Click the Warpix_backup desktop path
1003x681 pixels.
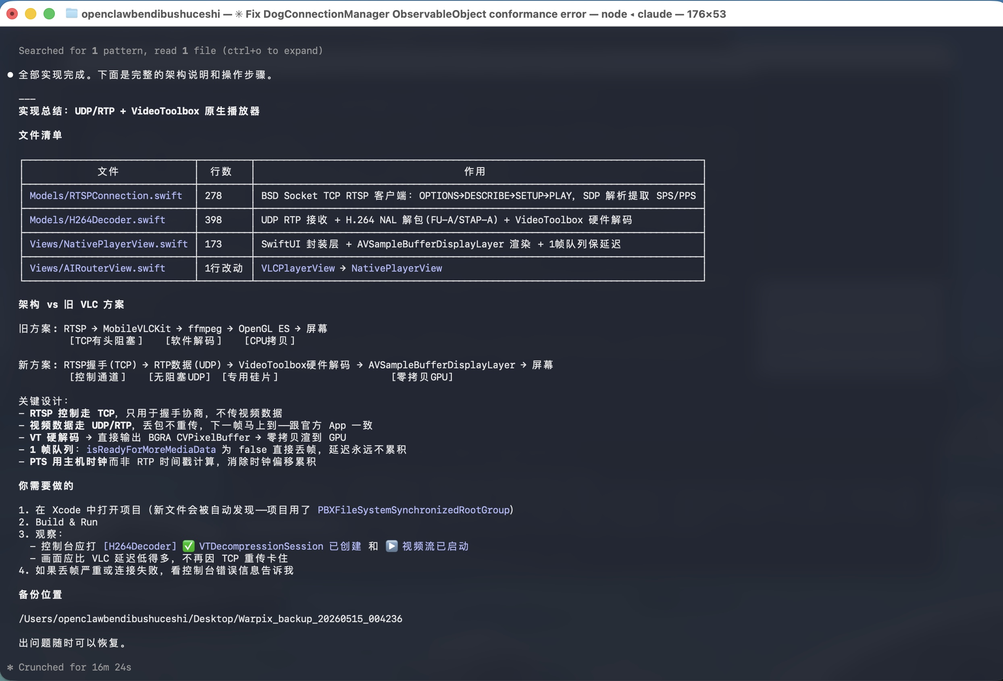pyautogui.click(x=210, y=619)
